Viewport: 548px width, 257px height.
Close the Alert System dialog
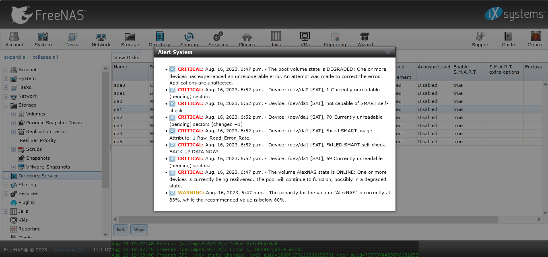pyautogui.click(x=388, y=52)
